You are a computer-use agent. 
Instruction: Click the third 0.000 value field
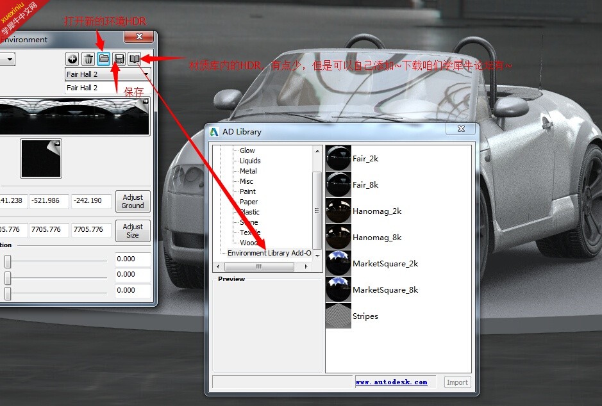pyautogui.click(x=133, y=291)
